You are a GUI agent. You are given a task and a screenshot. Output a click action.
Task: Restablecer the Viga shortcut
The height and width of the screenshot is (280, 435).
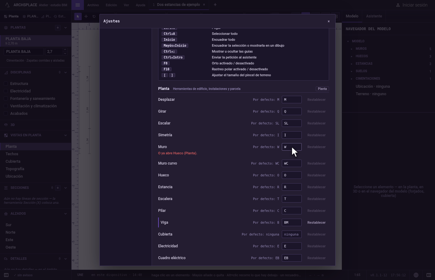[x=316, y=222]
